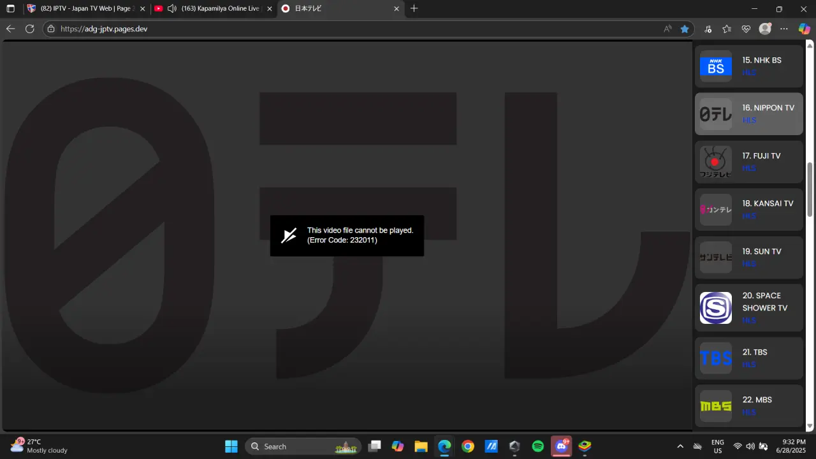Viewport: 816px width, 459px height.
Task: Play channel 21. TBS
Action: pyautogui.click(x=749, y=358)
